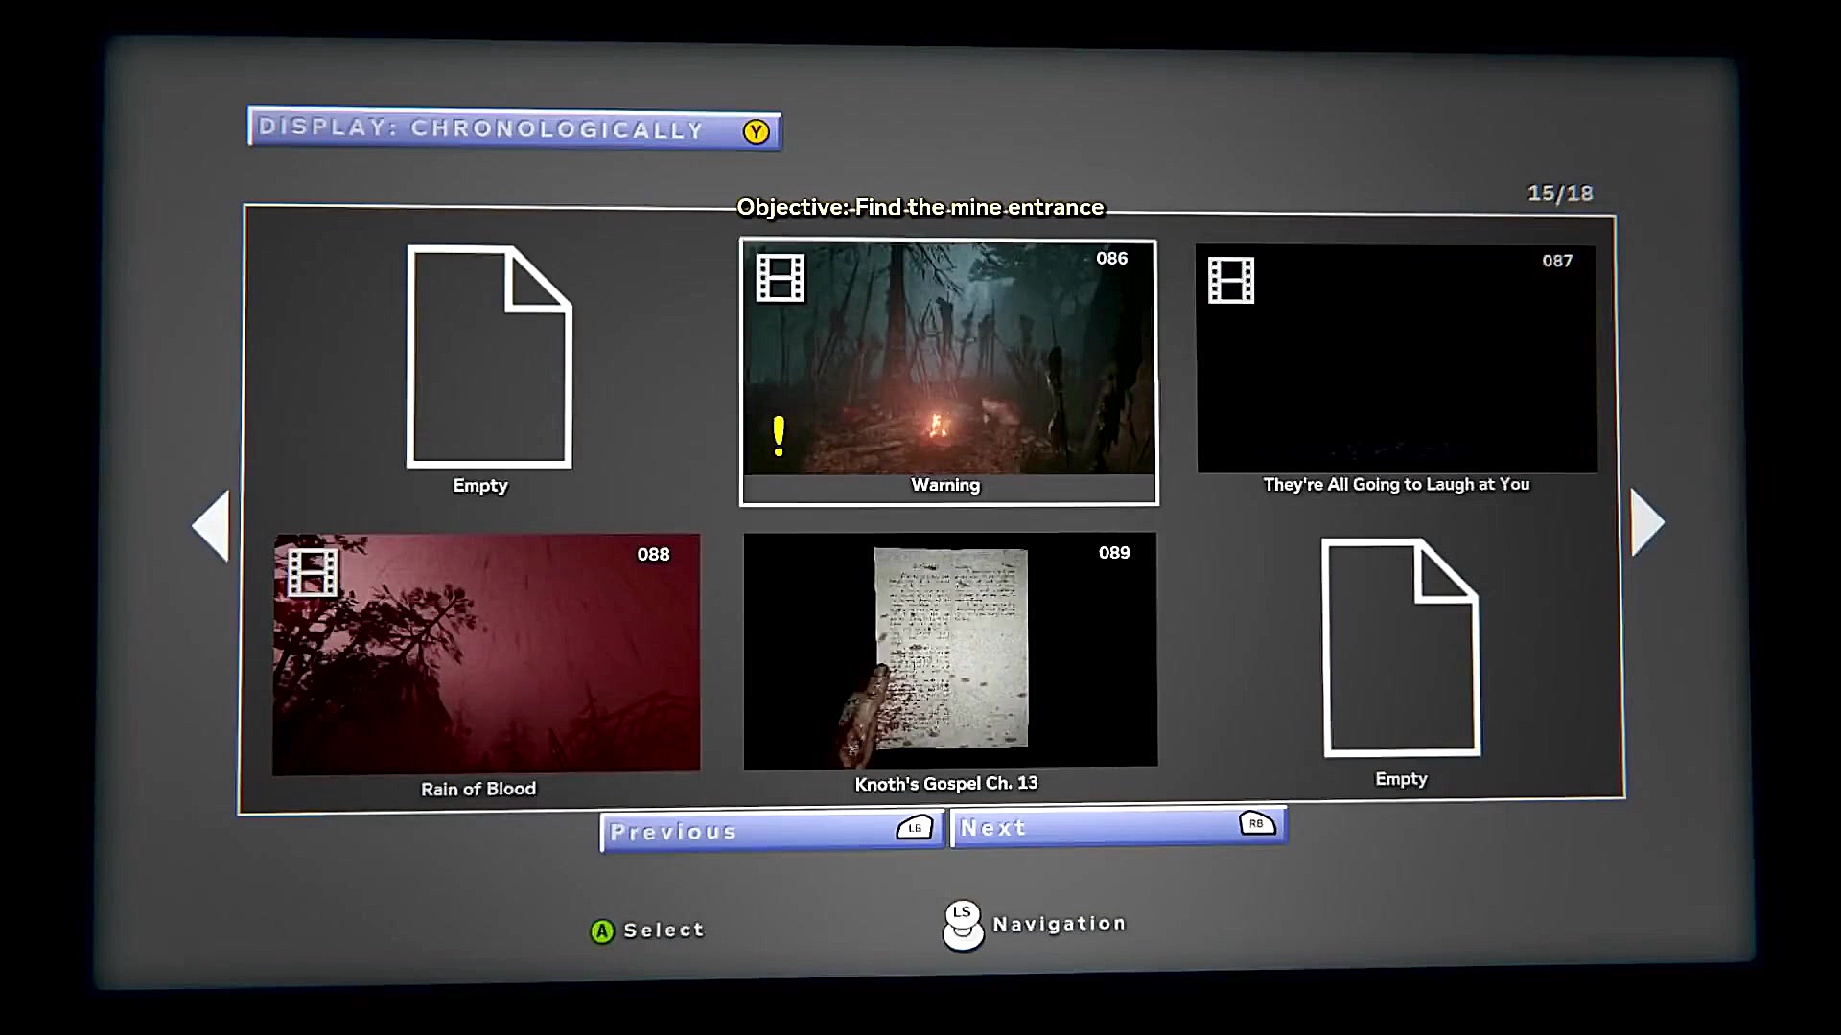Click the empty document icon in top row

click(489, 357)
